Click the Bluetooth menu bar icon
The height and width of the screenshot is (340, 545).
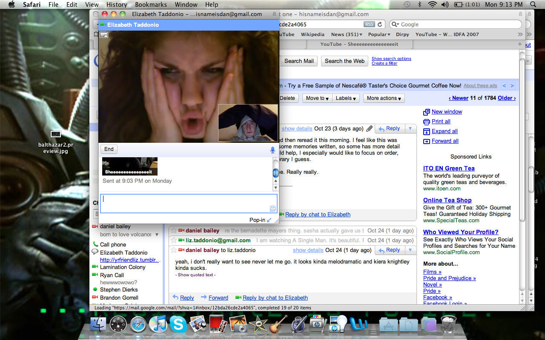pos(419,5)
